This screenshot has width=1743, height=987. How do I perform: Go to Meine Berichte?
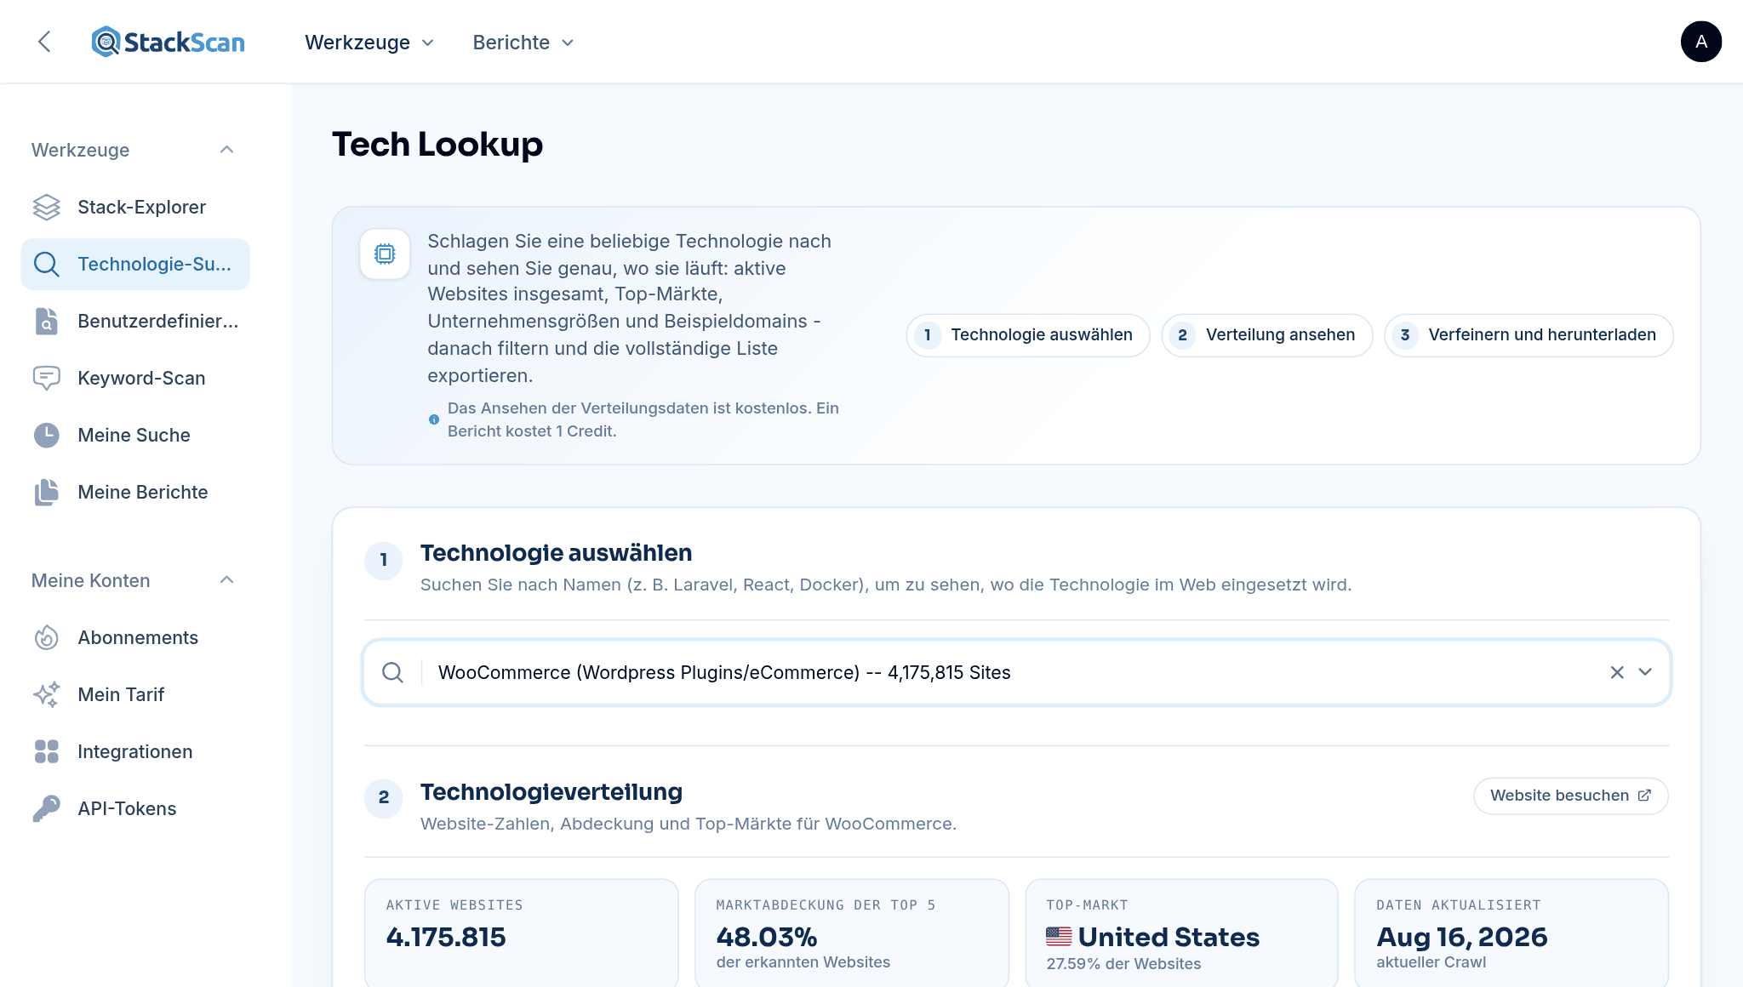click(x=135, y=492)
